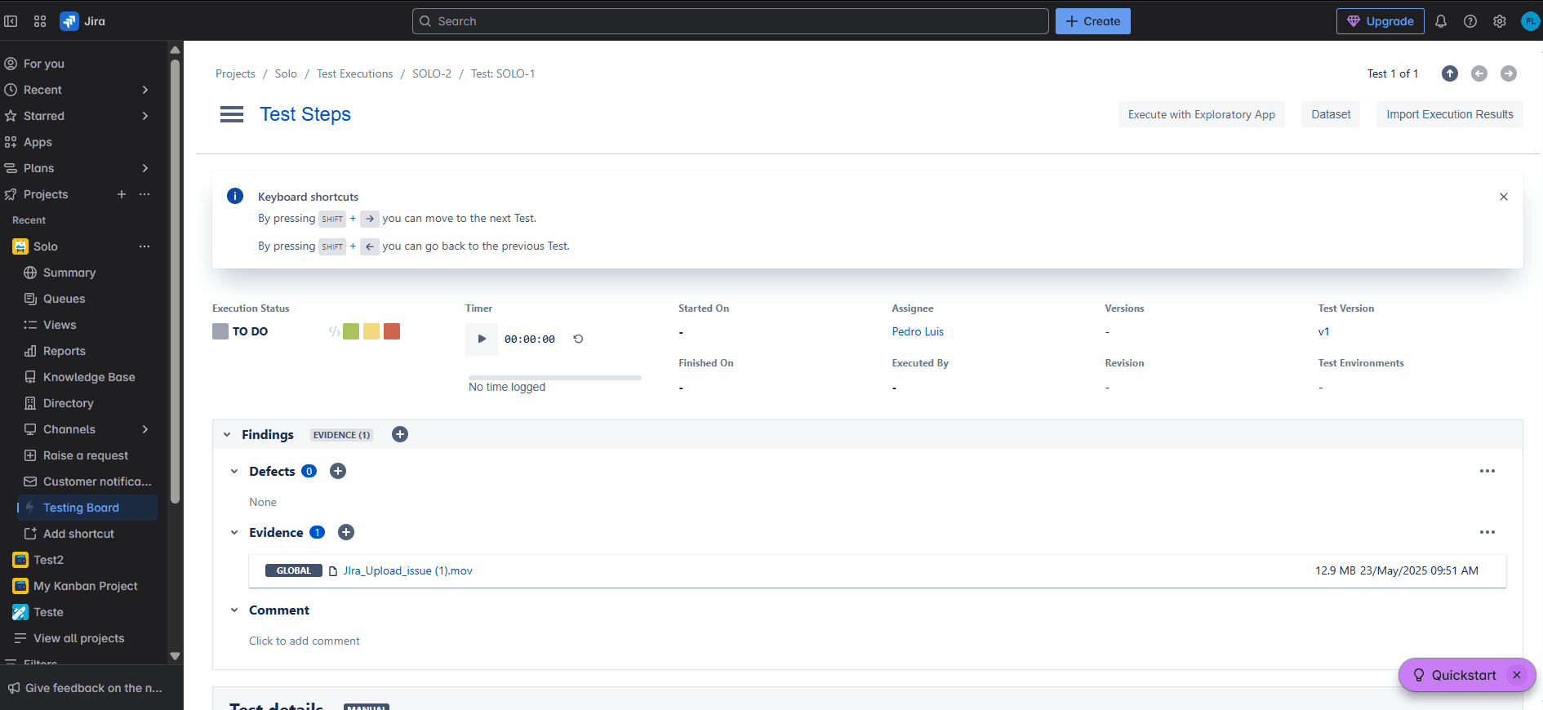Collapse the Comment section

[x=234, y=610]
